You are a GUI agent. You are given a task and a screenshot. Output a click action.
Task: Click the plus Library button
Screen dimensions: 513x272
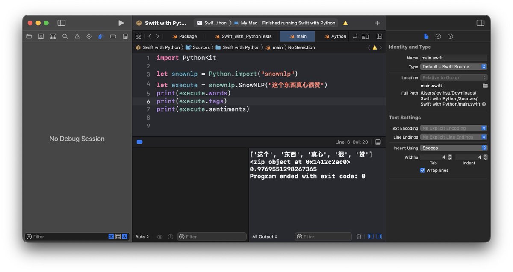tap(377, 23)
